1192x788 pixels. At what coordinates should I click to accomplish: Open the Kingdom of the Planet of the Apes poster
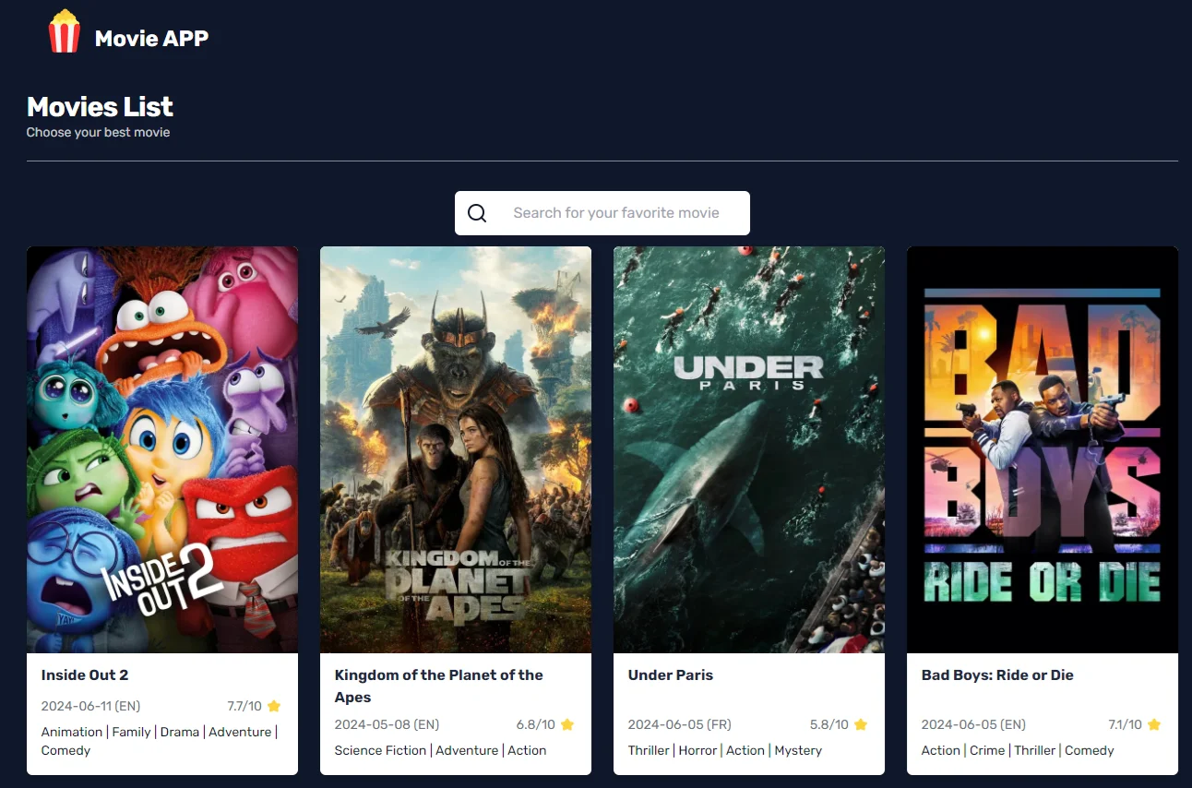click(x=456, y=449)
